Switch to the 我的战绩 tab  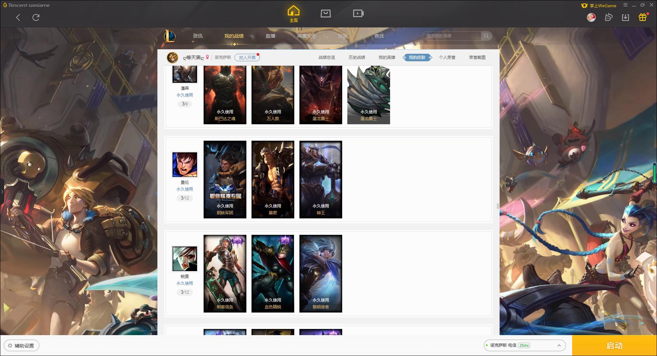tap(234, 36)
